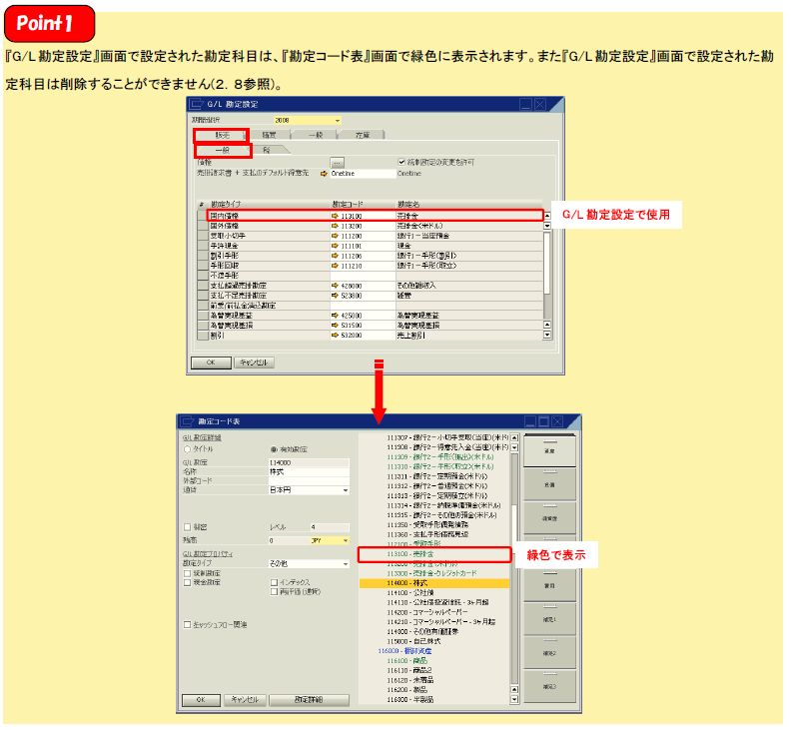Viewport: 791px width, 730px height.
Task: Click the link arrow next to Onetime field
Action: [324, 173]
